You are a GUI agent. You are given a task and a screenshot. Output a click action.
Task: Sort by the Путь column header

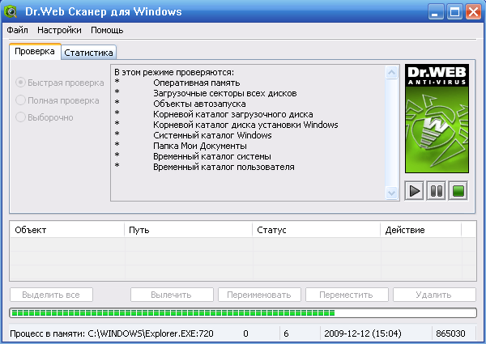[x=189, y=230]
